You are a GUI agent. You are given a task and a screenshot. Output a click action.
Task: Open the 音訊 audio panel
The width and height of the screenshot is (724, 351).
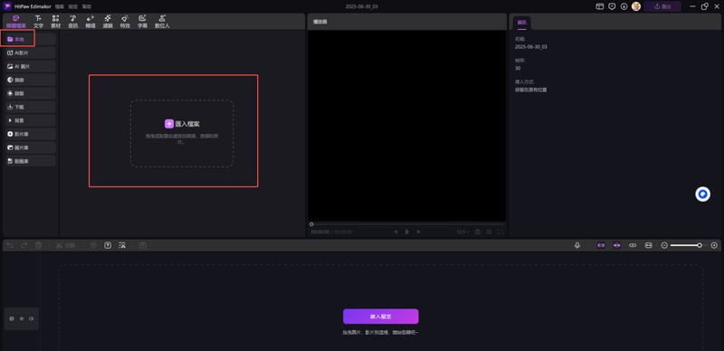point(73,22)
